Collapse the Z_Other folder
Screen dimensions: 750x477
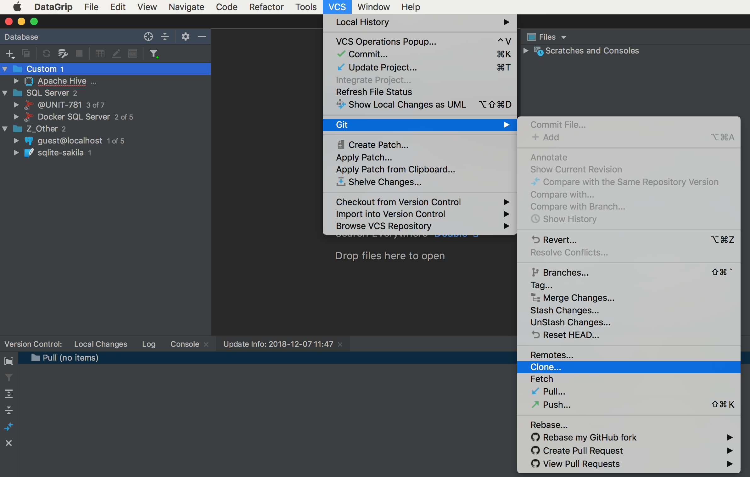pos(5,129)
